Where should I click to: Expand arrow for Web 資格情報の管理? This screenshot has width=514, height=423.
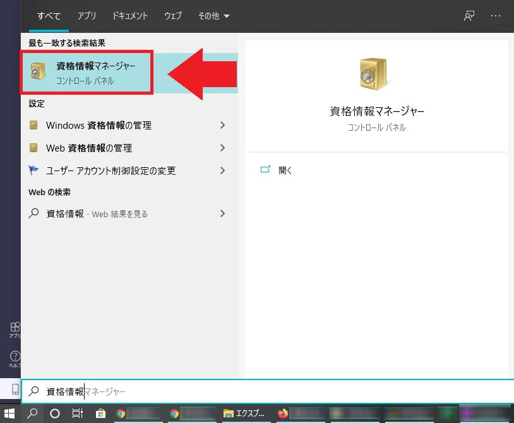[222, 148]
